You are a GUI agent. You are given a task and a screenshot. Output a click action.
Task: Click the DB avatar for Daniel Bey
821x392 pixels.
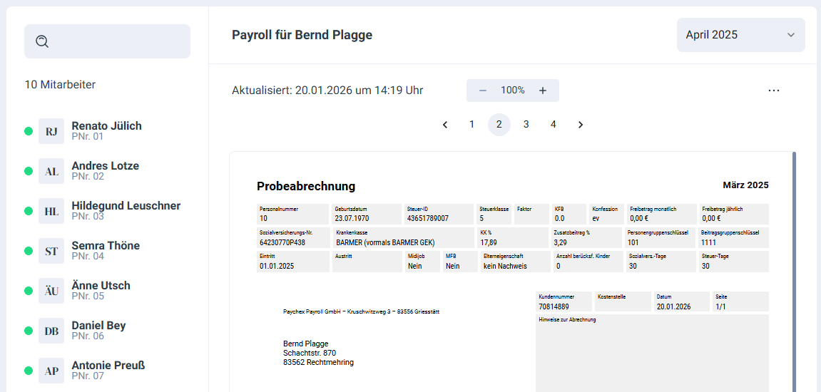51,331
